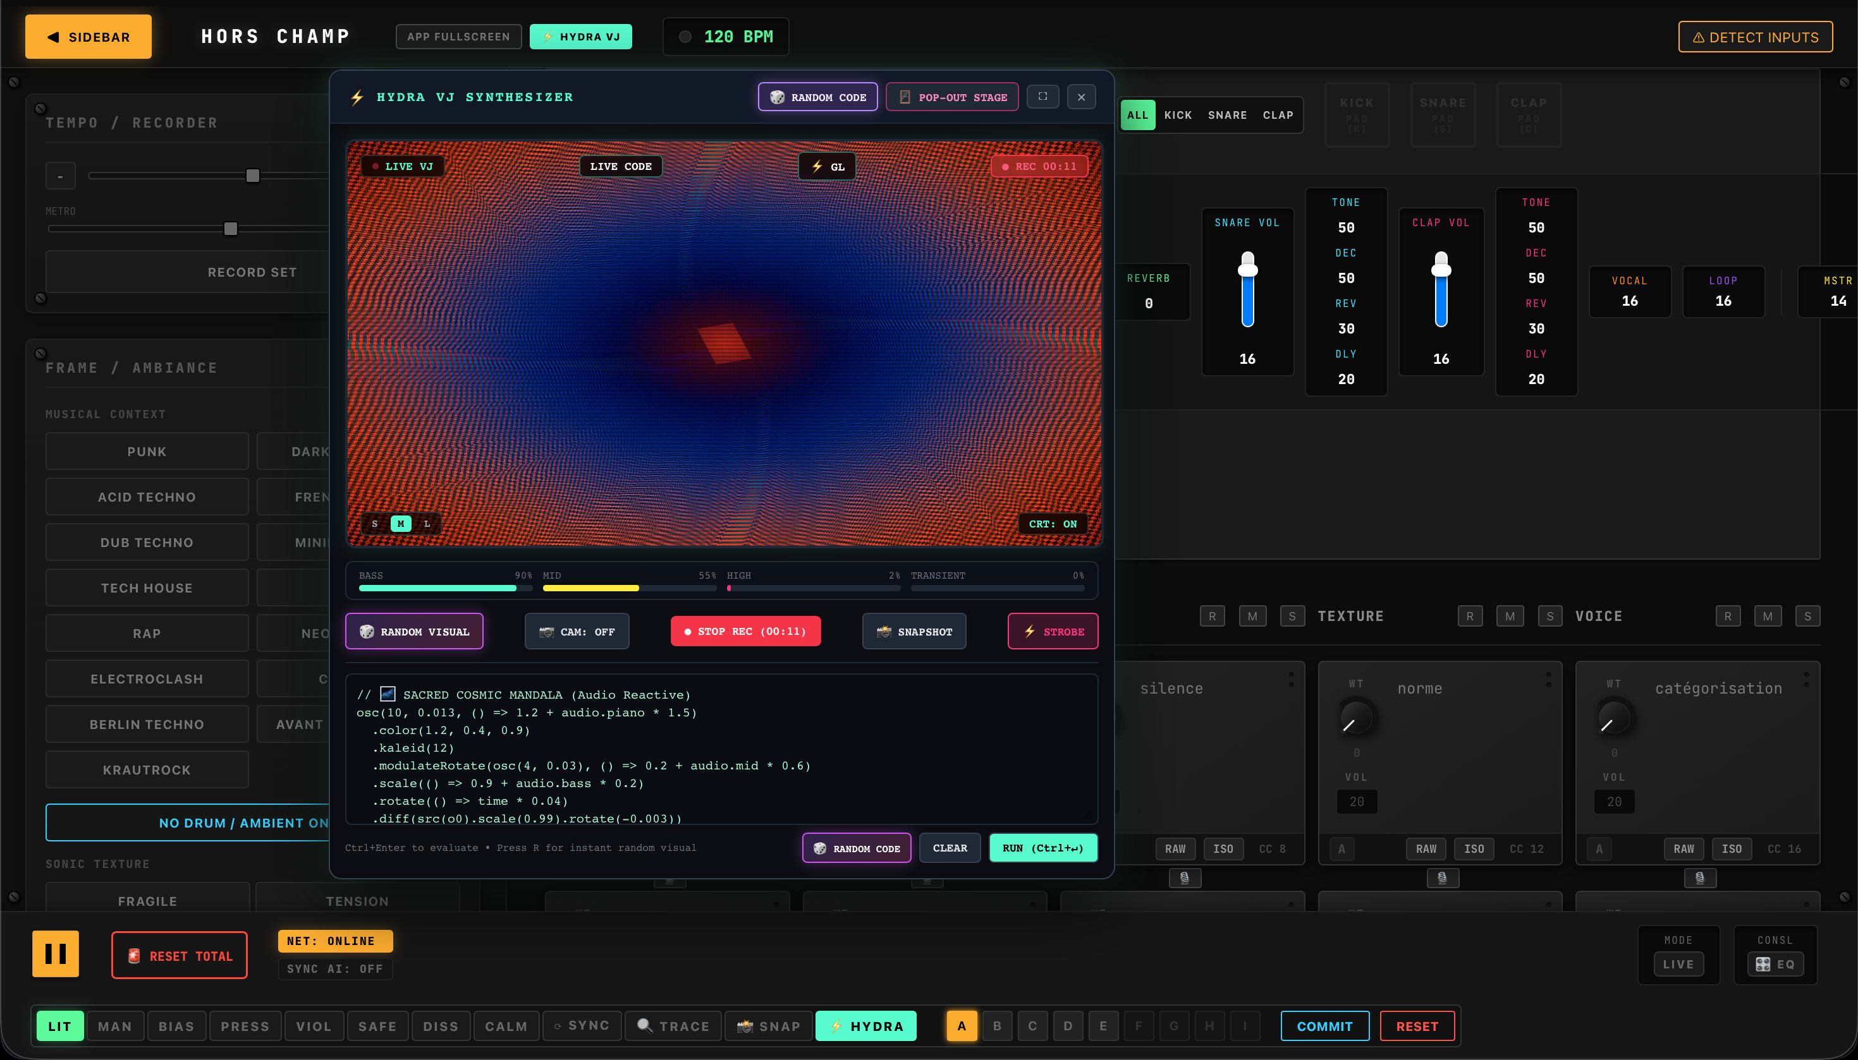Click inside the Hydra code editor
Image resolution: width=1858 pixels, height=1060 pixels.
point(721,749)
